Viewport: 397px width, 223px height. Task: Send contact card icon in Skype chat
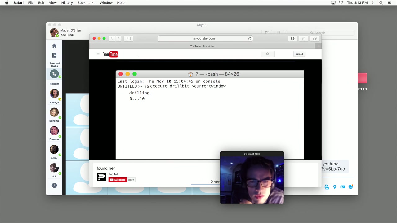343,187
